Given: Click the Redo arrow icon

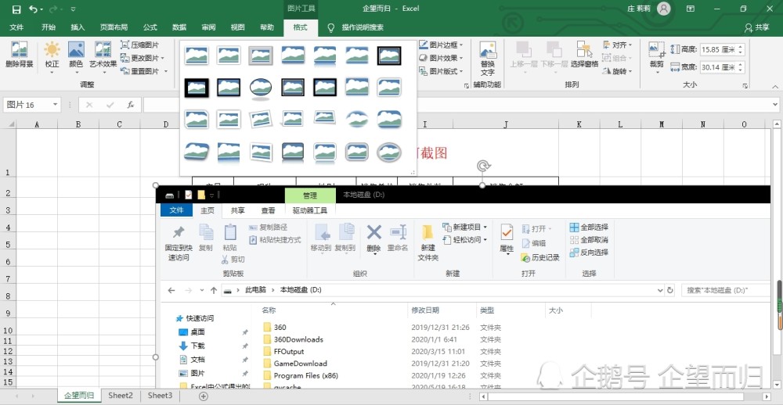Looking at the screenshot, I should 54,9.
